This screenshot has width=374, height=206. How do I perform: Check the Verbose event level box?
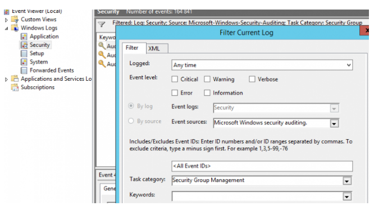(x=252, y=79)
